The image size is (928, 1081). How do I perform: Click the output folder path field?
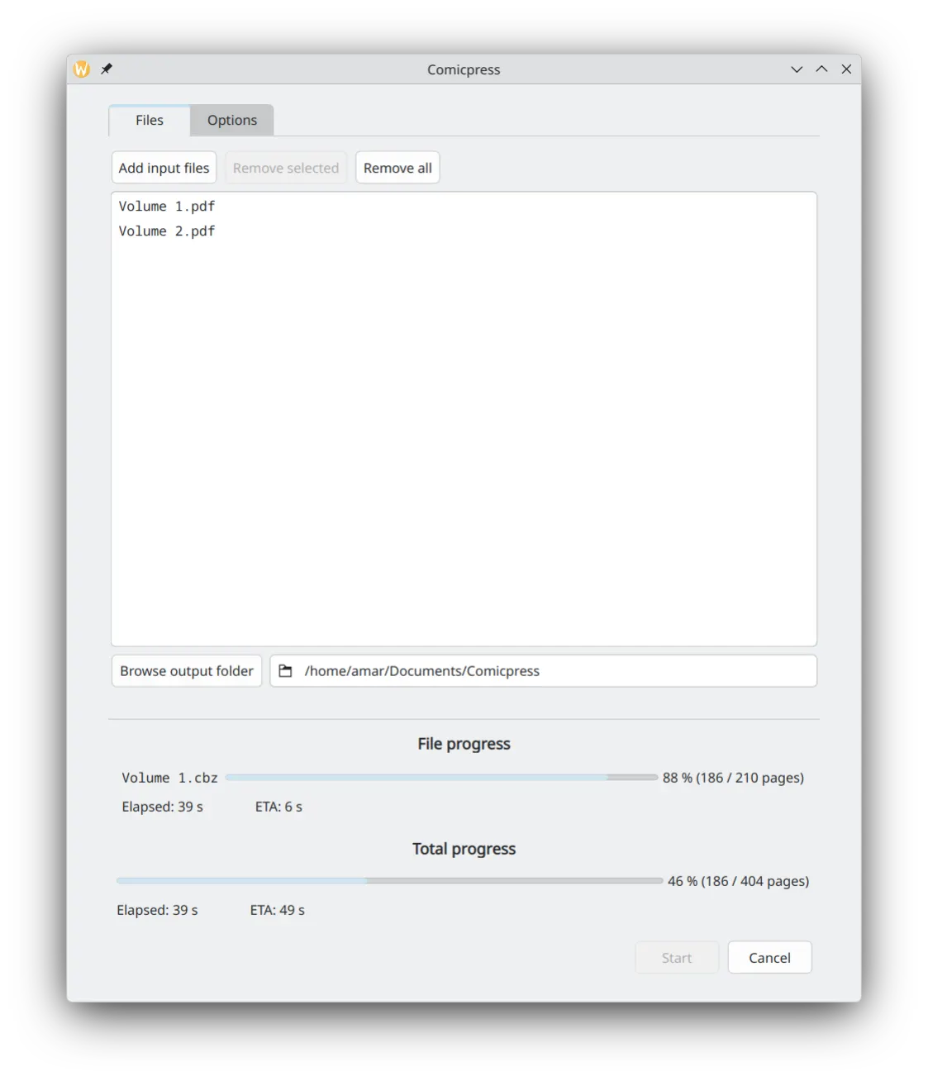[543, 671]
